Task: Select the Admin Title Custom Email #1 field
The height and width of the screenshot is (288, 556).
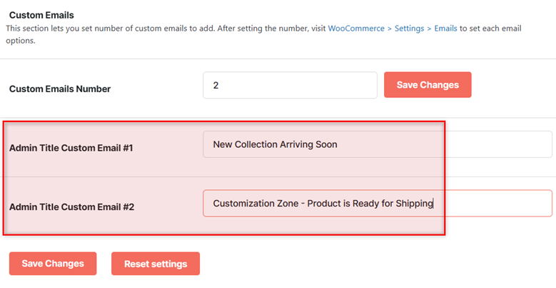Action: tap(378, 144)
